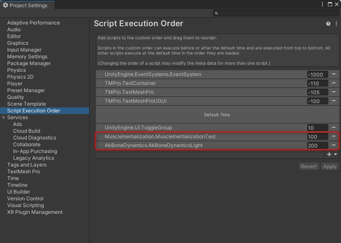Remove UnityEngine.UI.ToggleGroup from the list
The height and width of the screenshot is (243, 341).
click(334, 128)
